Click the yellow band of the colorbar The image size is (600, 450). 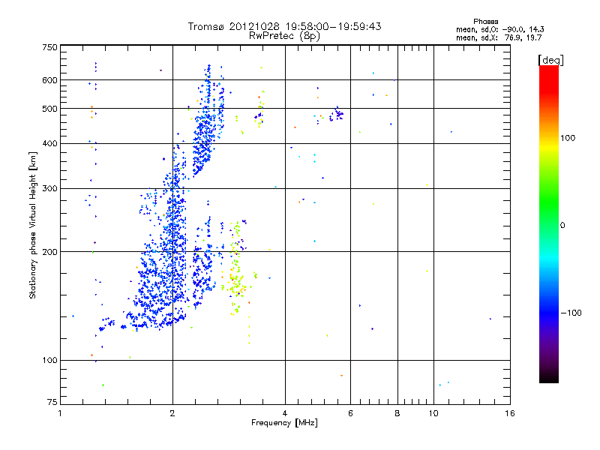tap(549, 145)
